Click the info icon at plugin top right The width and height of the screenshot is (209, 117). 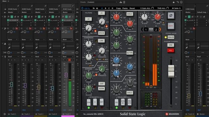click(181, 2)
